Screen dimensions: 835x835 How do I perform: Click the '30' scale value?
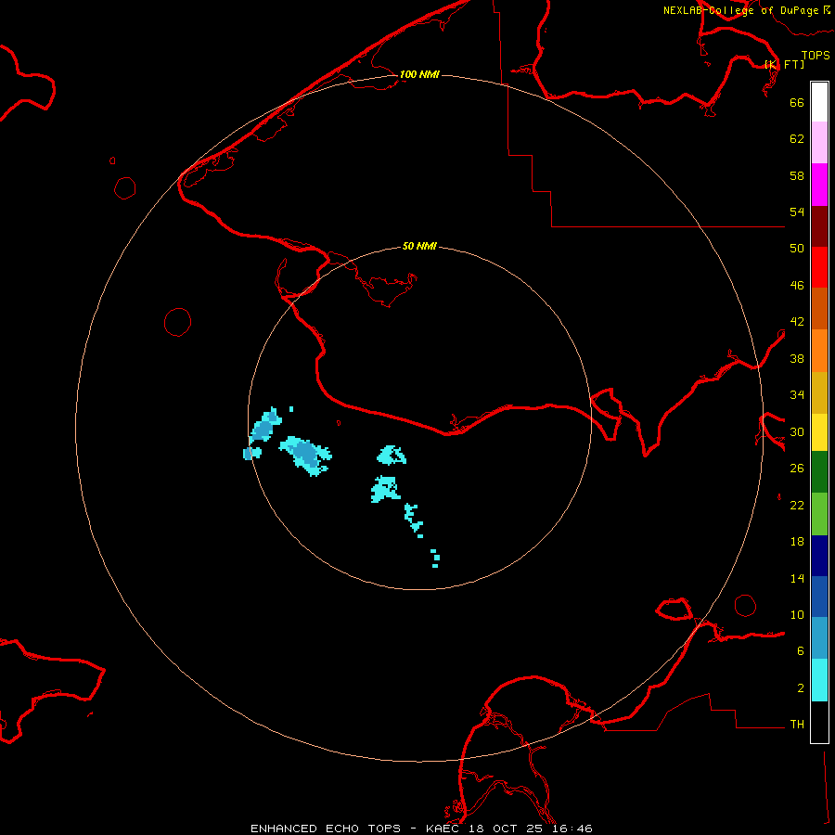pos(797,431)
